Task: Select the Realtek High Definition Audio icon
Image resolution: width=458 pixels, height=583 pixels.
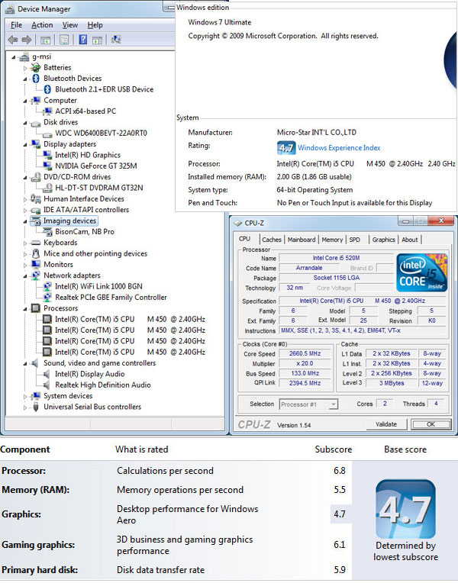Action: (x=47, y=385)
